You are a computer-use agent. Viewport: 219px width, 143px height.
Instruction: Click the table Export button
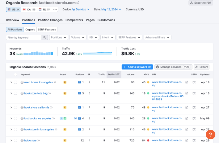201,67
